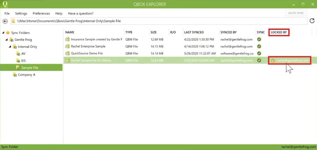
Task: Collapse the Internal Only folder arrow
Action: (x=10, y=47)
